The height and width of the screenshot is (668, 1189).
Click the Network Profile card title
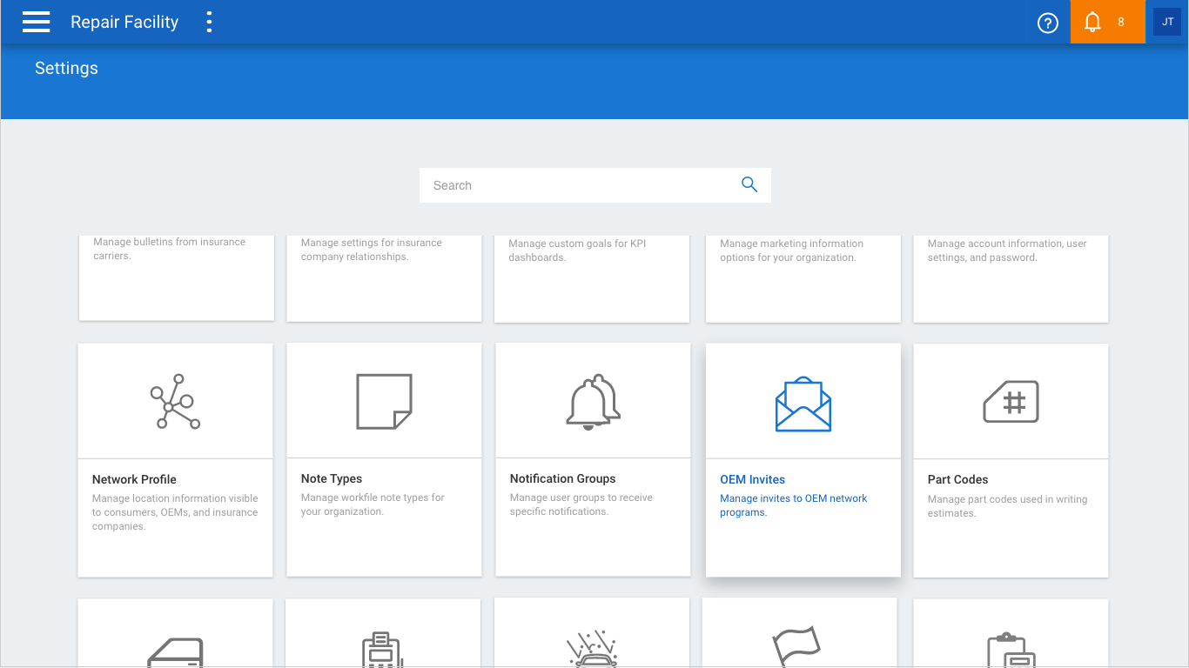(134, 479)
